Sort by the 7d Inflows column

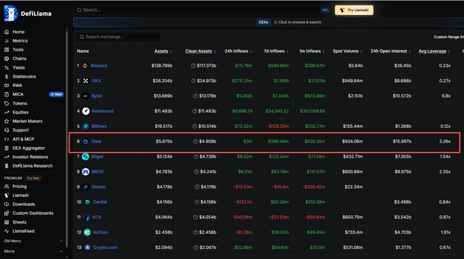(276, 51)
